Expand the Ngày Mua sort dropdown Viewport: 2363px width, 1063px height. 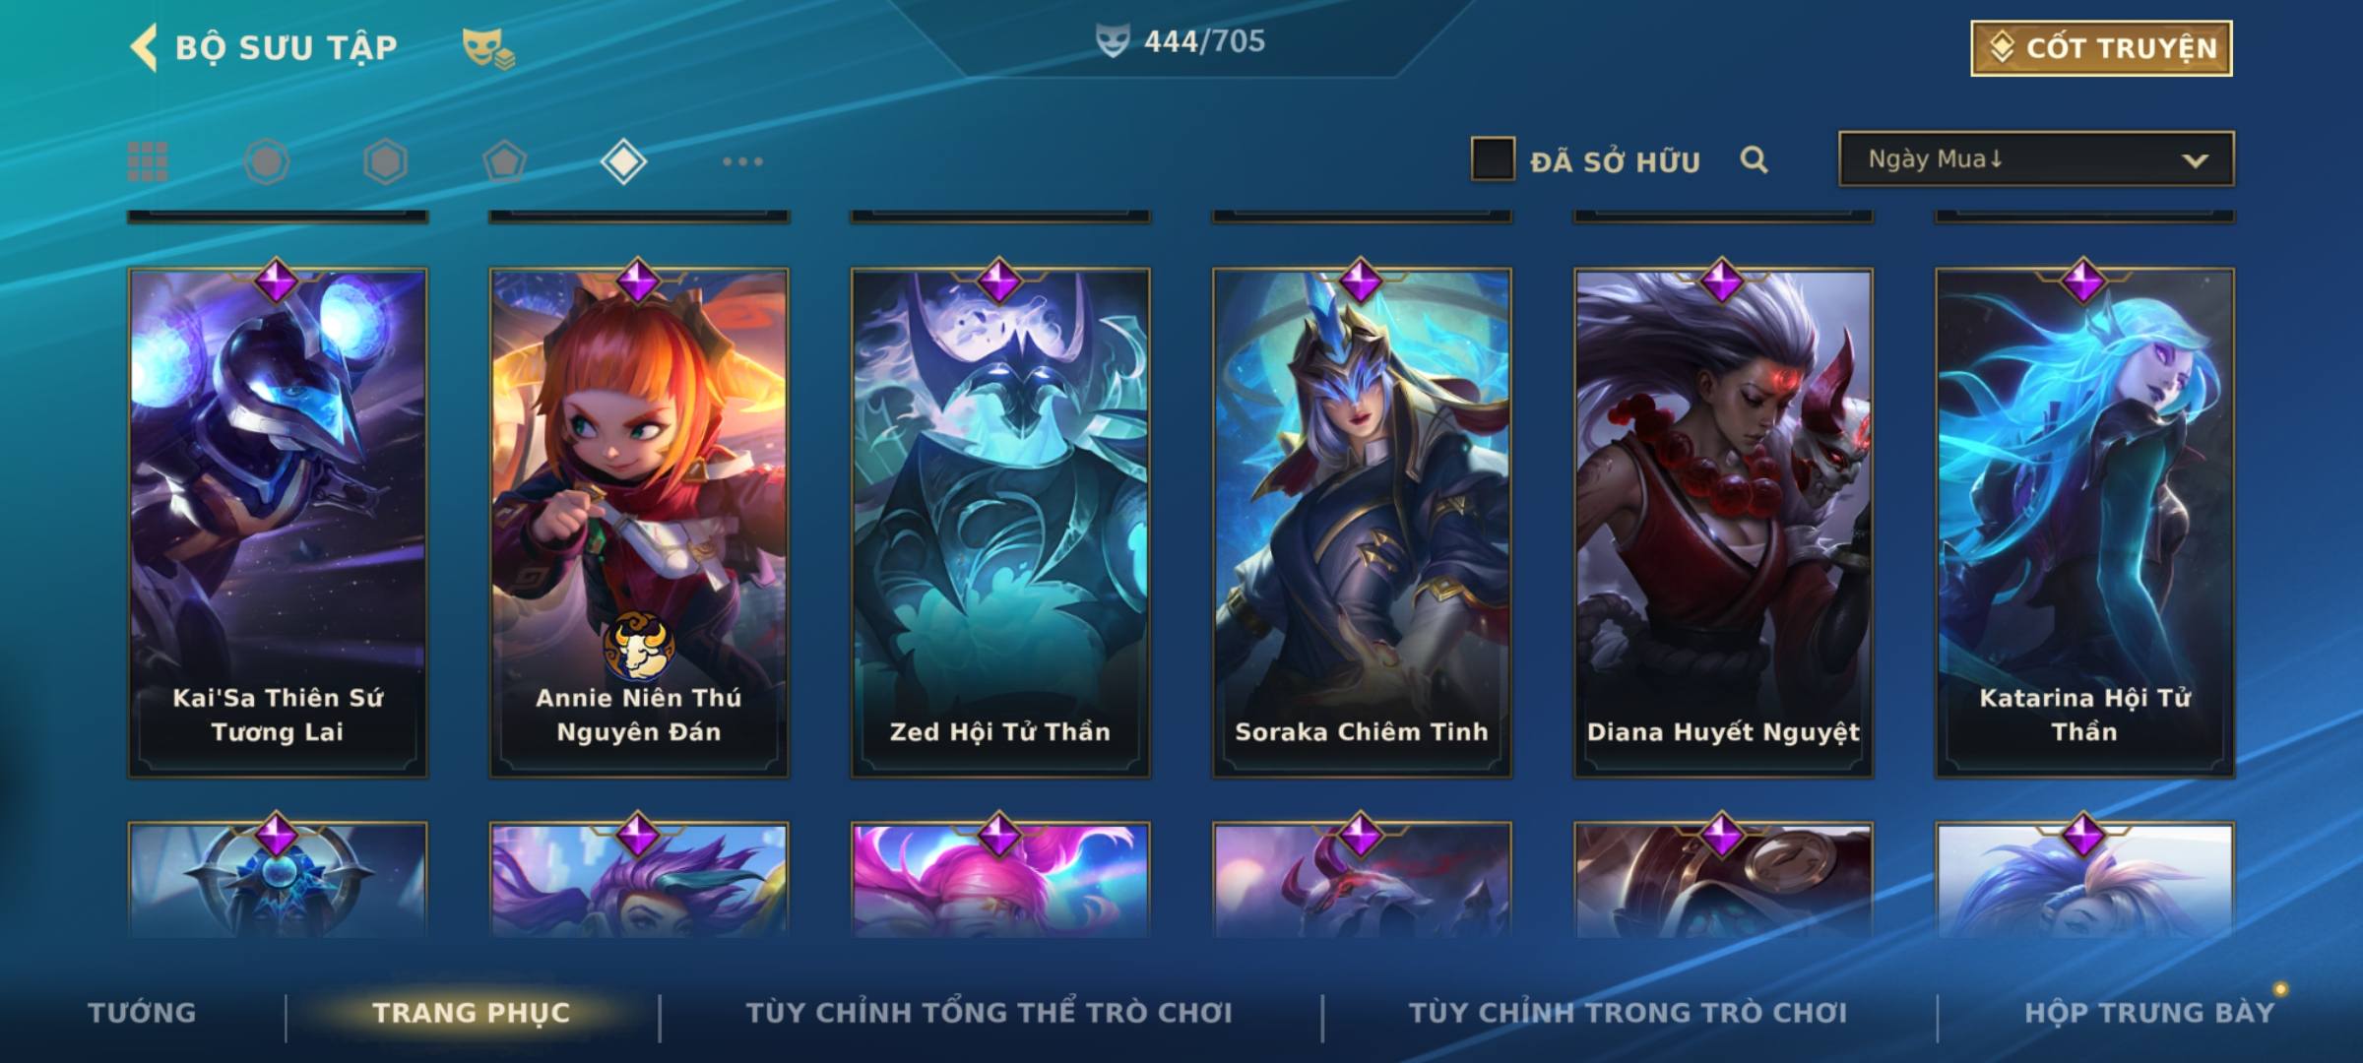coord(2036,159)
